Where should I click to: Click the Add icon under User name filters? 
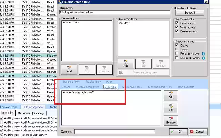coord(126,63)
